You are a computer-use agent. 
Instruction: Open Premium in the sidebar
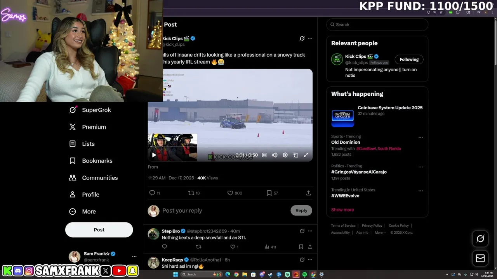tap(87, 127)
